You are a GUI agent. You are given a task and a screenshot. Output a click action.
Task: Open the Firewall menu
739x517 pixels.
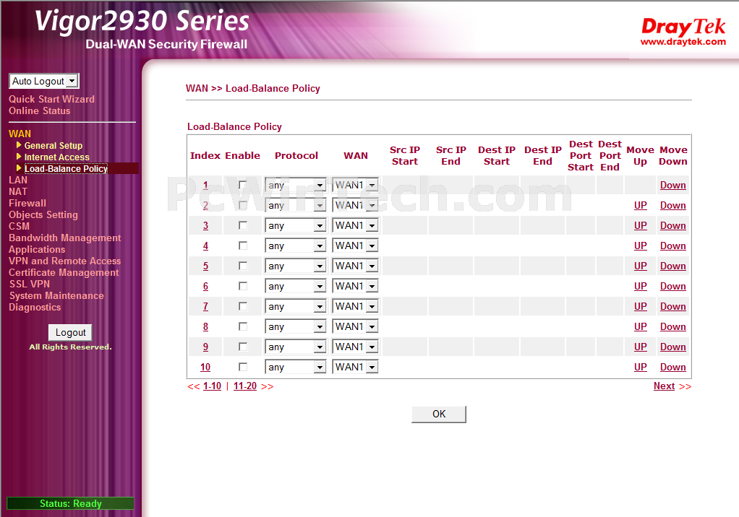[27, 203]
